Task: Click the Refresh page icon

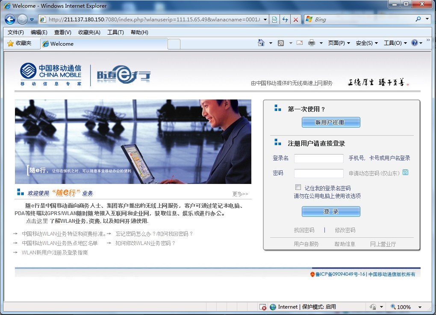Action: click(x=285, y=19)
